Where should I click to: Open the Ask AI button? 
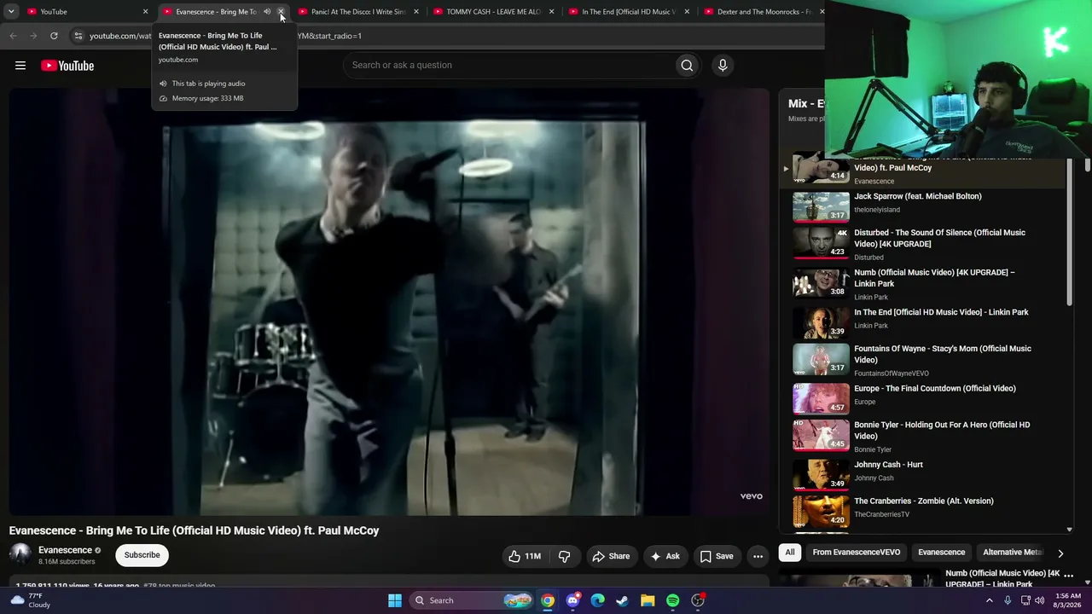click(665, 556)
